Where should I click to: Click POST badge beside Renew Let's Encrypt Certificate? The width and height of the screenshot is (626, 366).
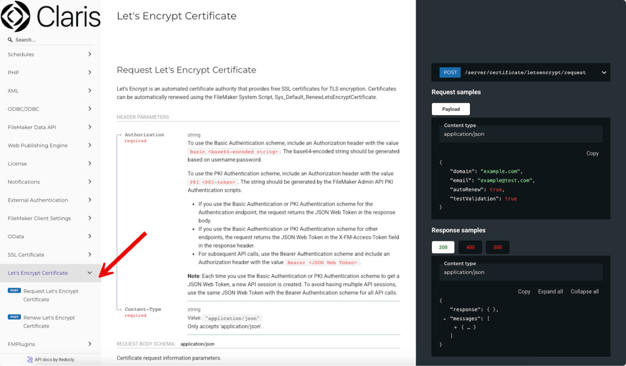[14, 317]
